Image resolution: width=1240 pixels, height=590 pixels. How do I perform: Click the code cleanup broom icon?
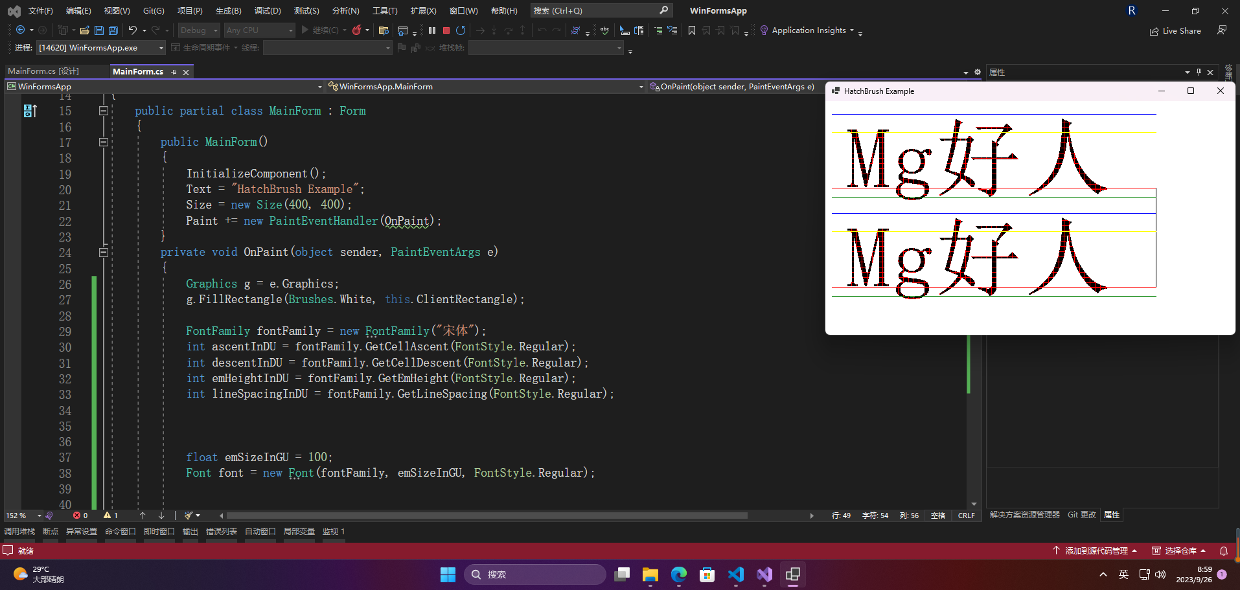[189, 516]
